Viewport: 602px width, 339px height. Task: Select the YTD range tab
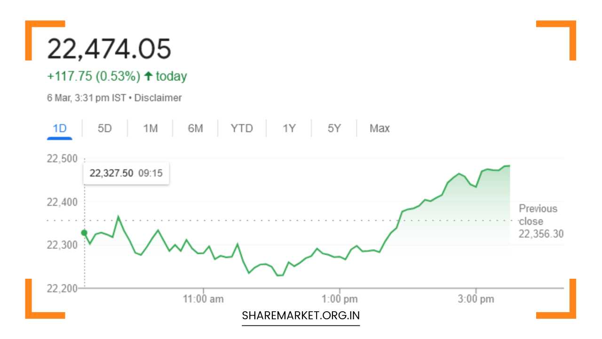coord(242,128)
